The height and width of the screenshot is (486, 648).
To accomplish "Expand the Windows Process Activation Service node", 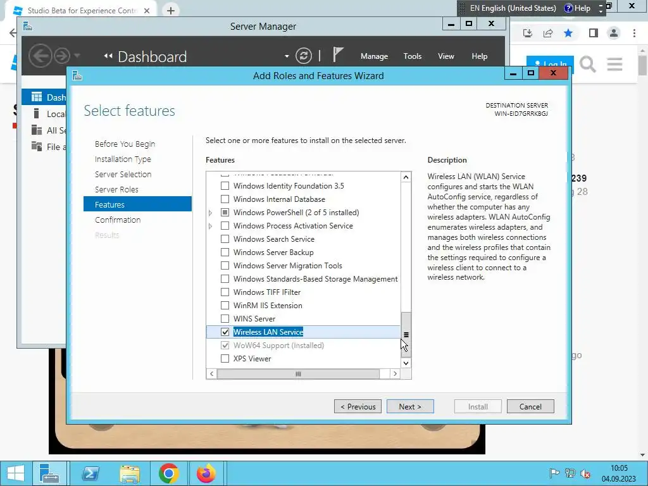I will [x=210, y=226].
